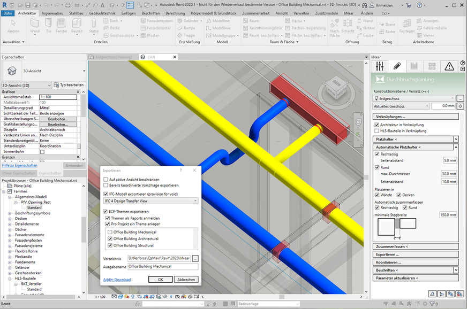Click the Ausgabename text field

(x=162, y=266)
